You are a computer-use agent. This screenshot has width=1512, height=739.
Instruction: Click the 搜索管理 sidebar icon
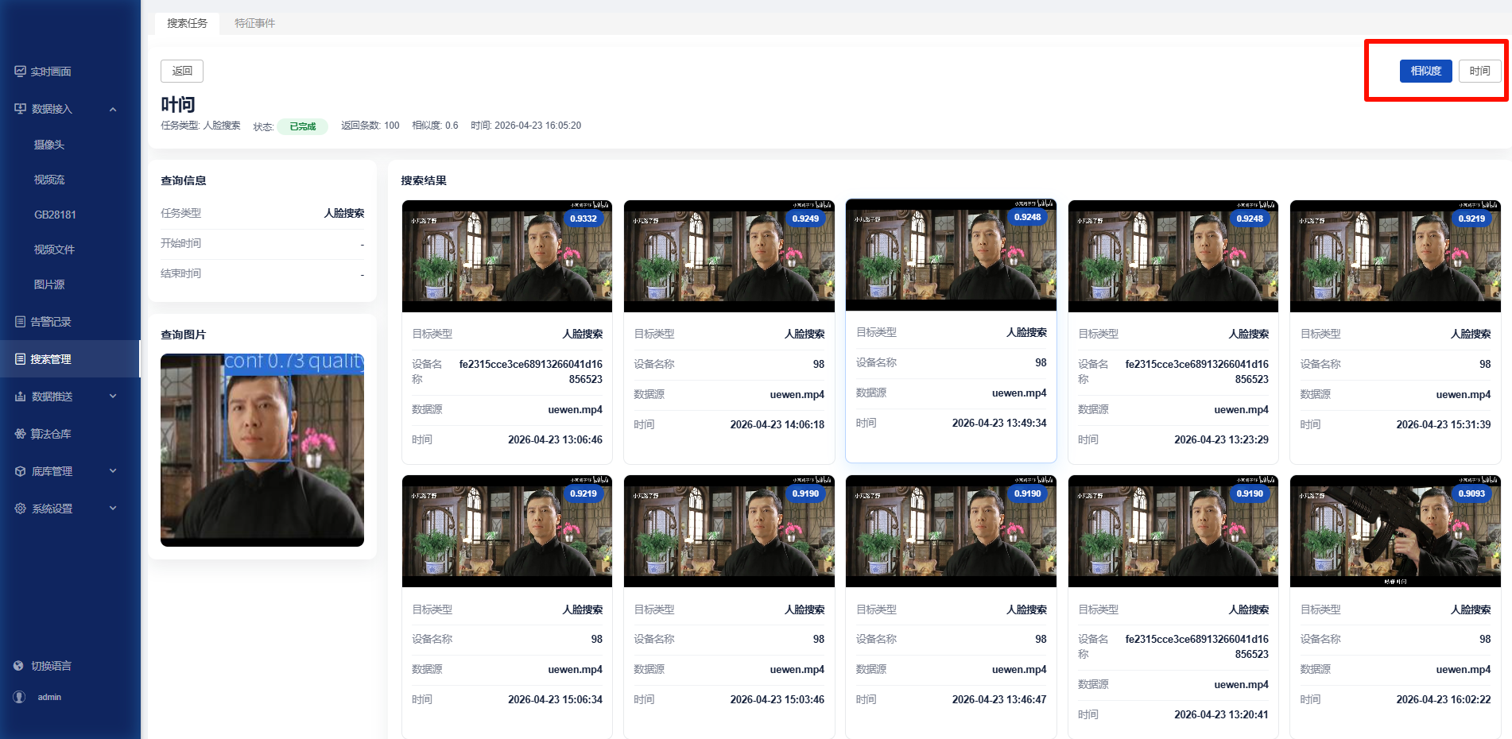pyautogui.click(x=20, y=359)
